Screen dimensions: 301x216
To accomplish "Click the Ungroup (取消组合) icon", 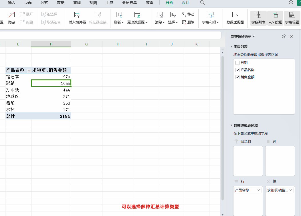I will [43, 22].
